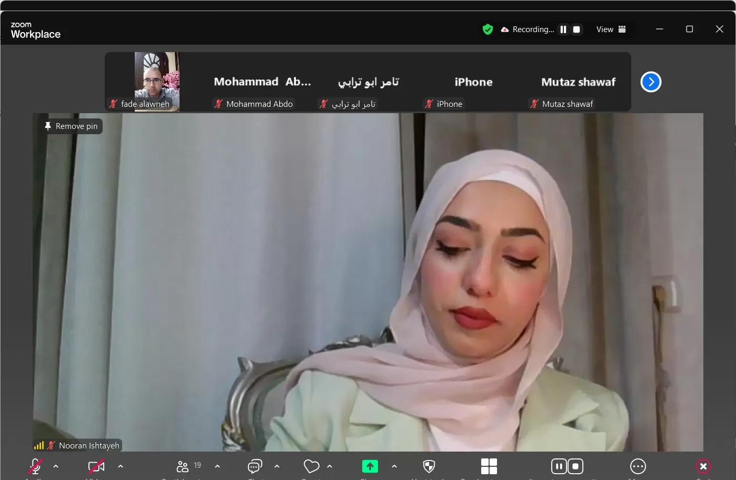Click muted mic icon beside Nooran Ishtayeh
736x480 pixels.
[51, 445]
